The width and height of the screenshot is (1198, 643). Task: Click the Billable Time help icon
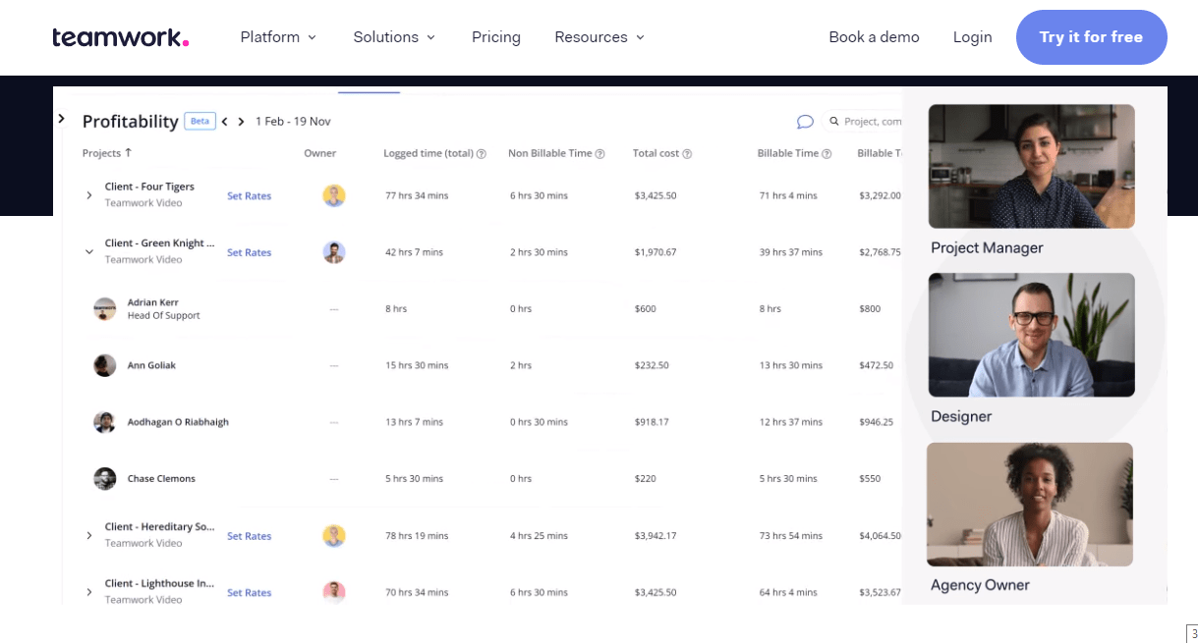point(827,154)
